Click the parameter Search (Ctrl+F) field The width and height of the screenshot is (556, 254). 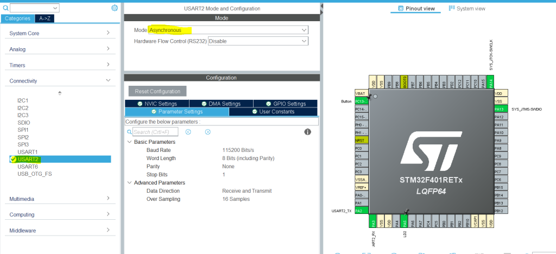coord(155,132)
